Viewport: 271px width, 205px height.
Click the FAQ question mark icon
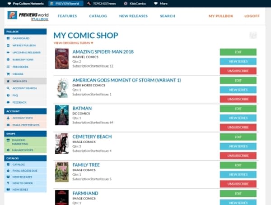coord(8,95)
